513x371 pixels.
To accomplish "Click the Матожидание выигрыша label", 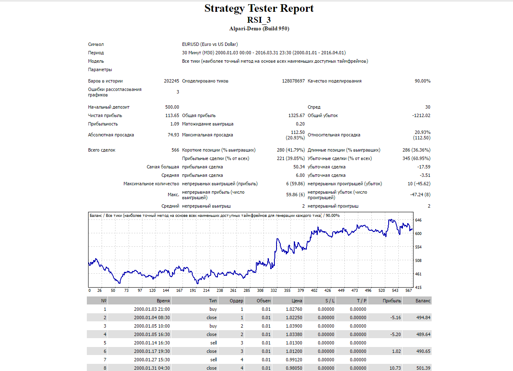I will (x=208, y=124).
